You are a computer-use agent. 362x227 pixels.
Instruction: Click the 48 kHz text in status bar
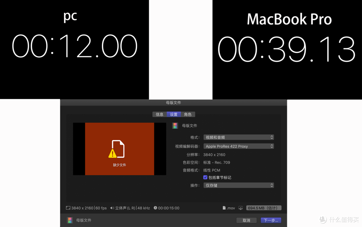pyautogui.click(x=143, y=208)
